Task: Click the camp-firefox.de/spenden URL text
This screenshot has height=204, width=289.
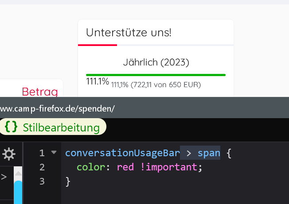Action: 58,108
